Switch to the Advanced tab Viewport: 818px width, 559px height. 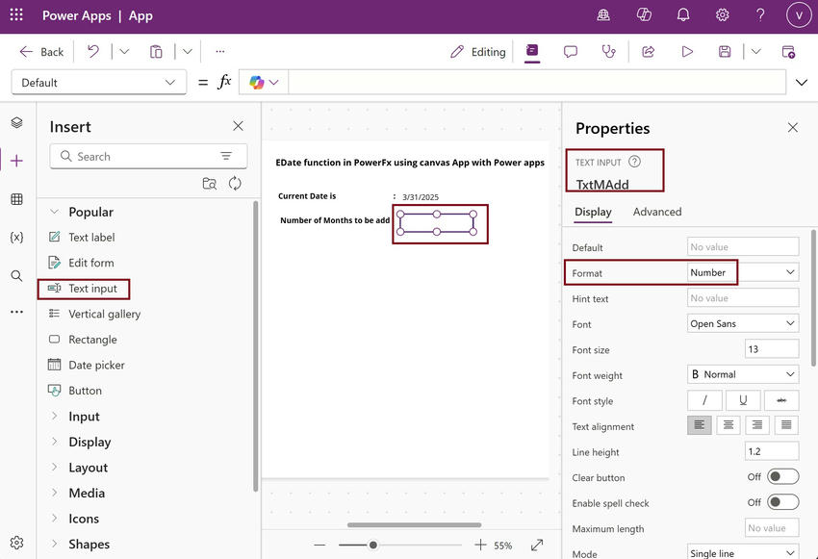(x=656, y=212)
